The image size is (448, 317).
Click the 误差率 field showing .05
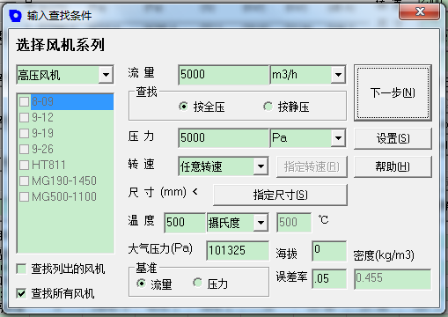(329, 278)
